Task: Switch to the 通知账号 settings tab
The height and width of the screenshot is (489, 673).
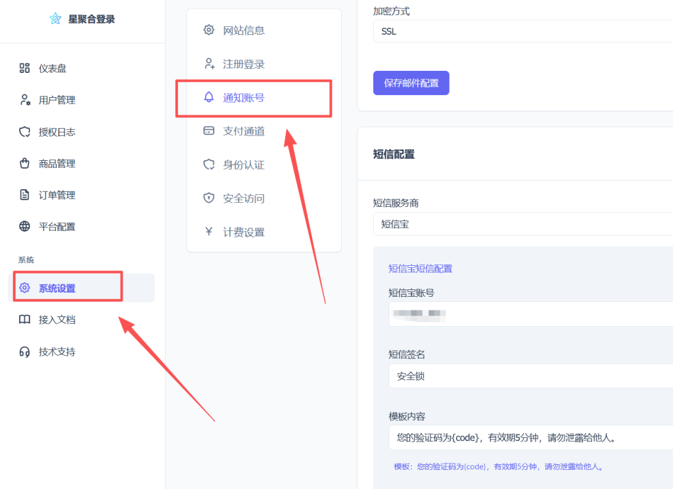Action: coord(244,98)
